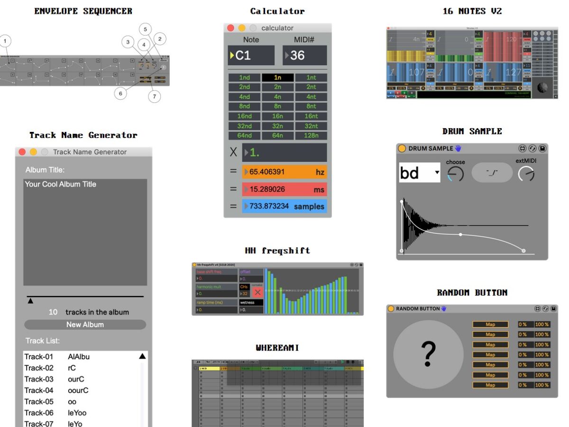
Task: Select the 32nt note value in calculator
Action: 311,126
